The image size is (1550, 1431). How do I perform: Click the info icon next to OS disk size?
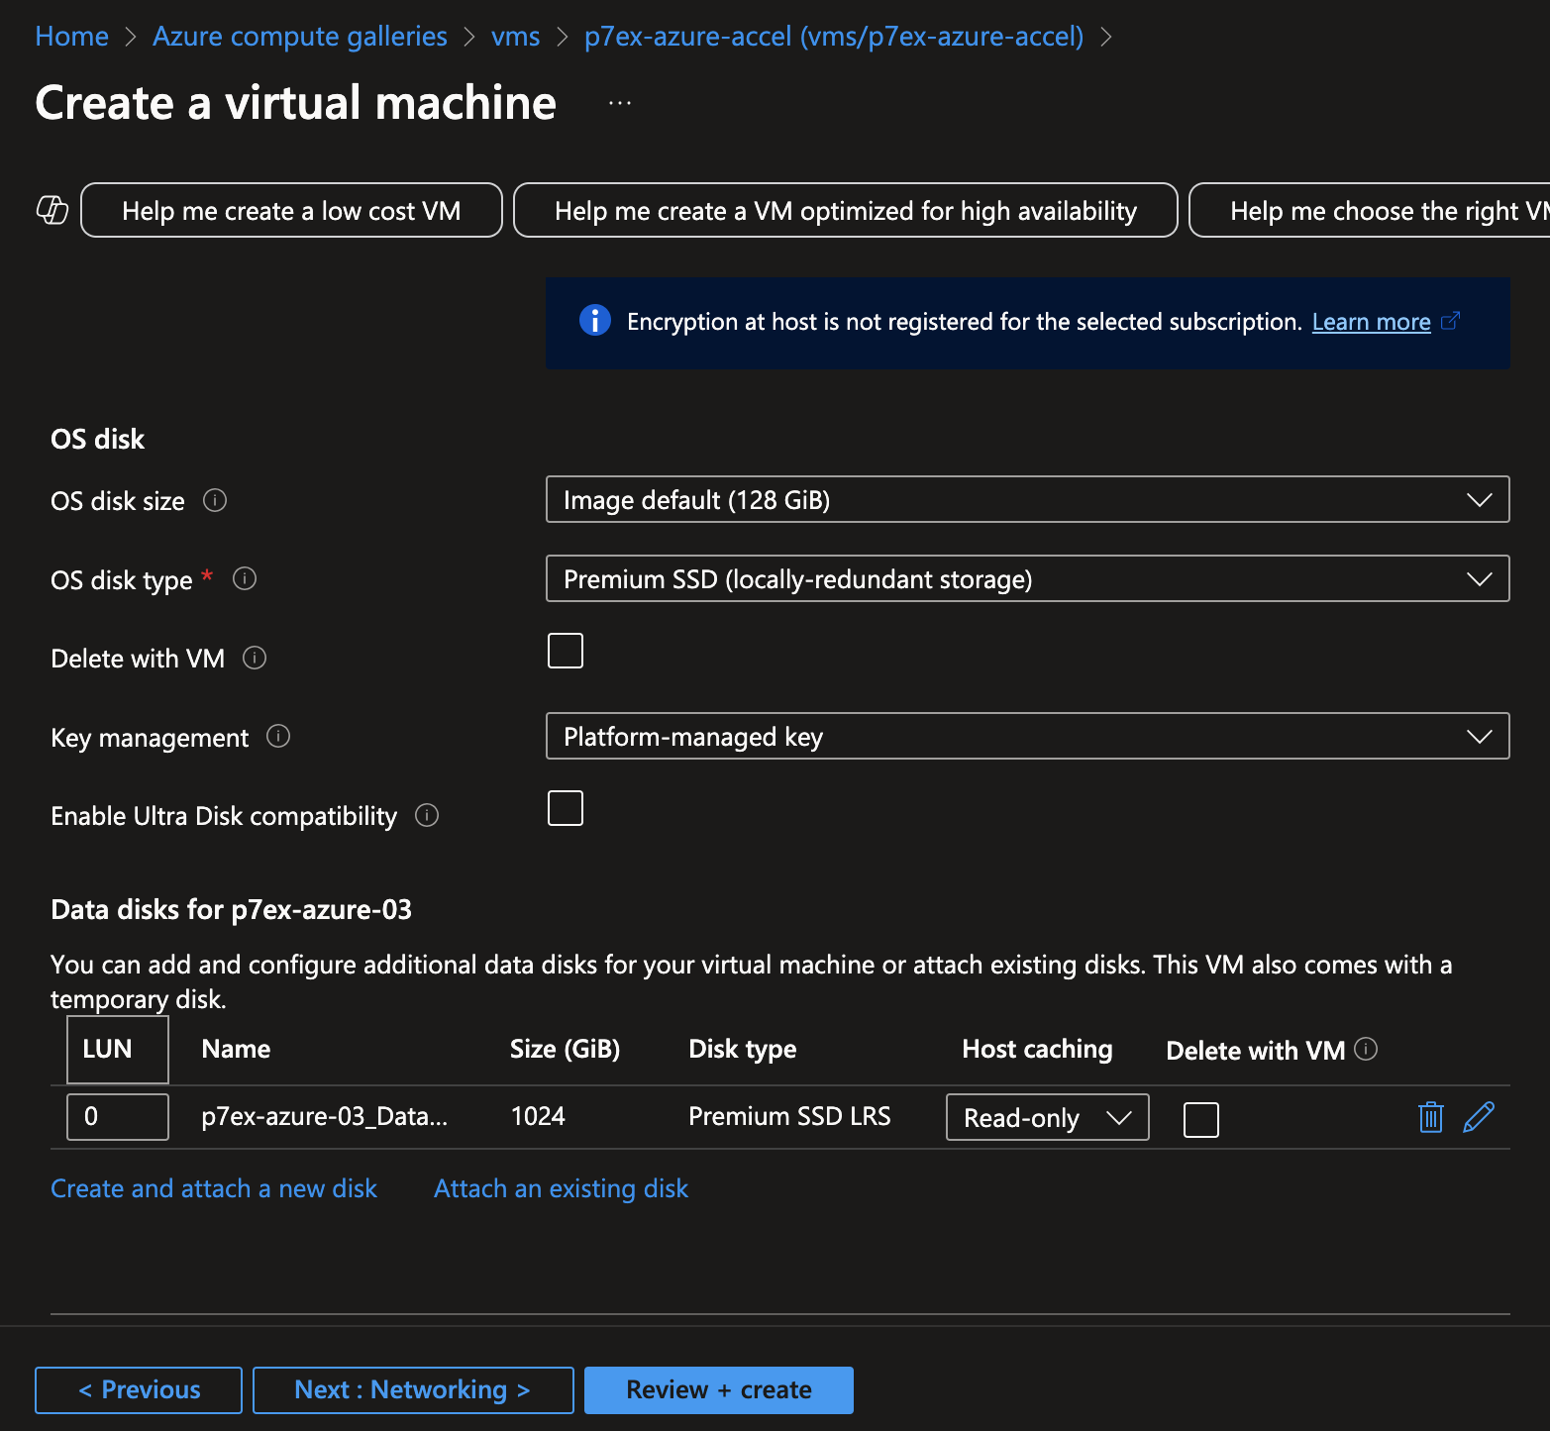pos(215,500)
